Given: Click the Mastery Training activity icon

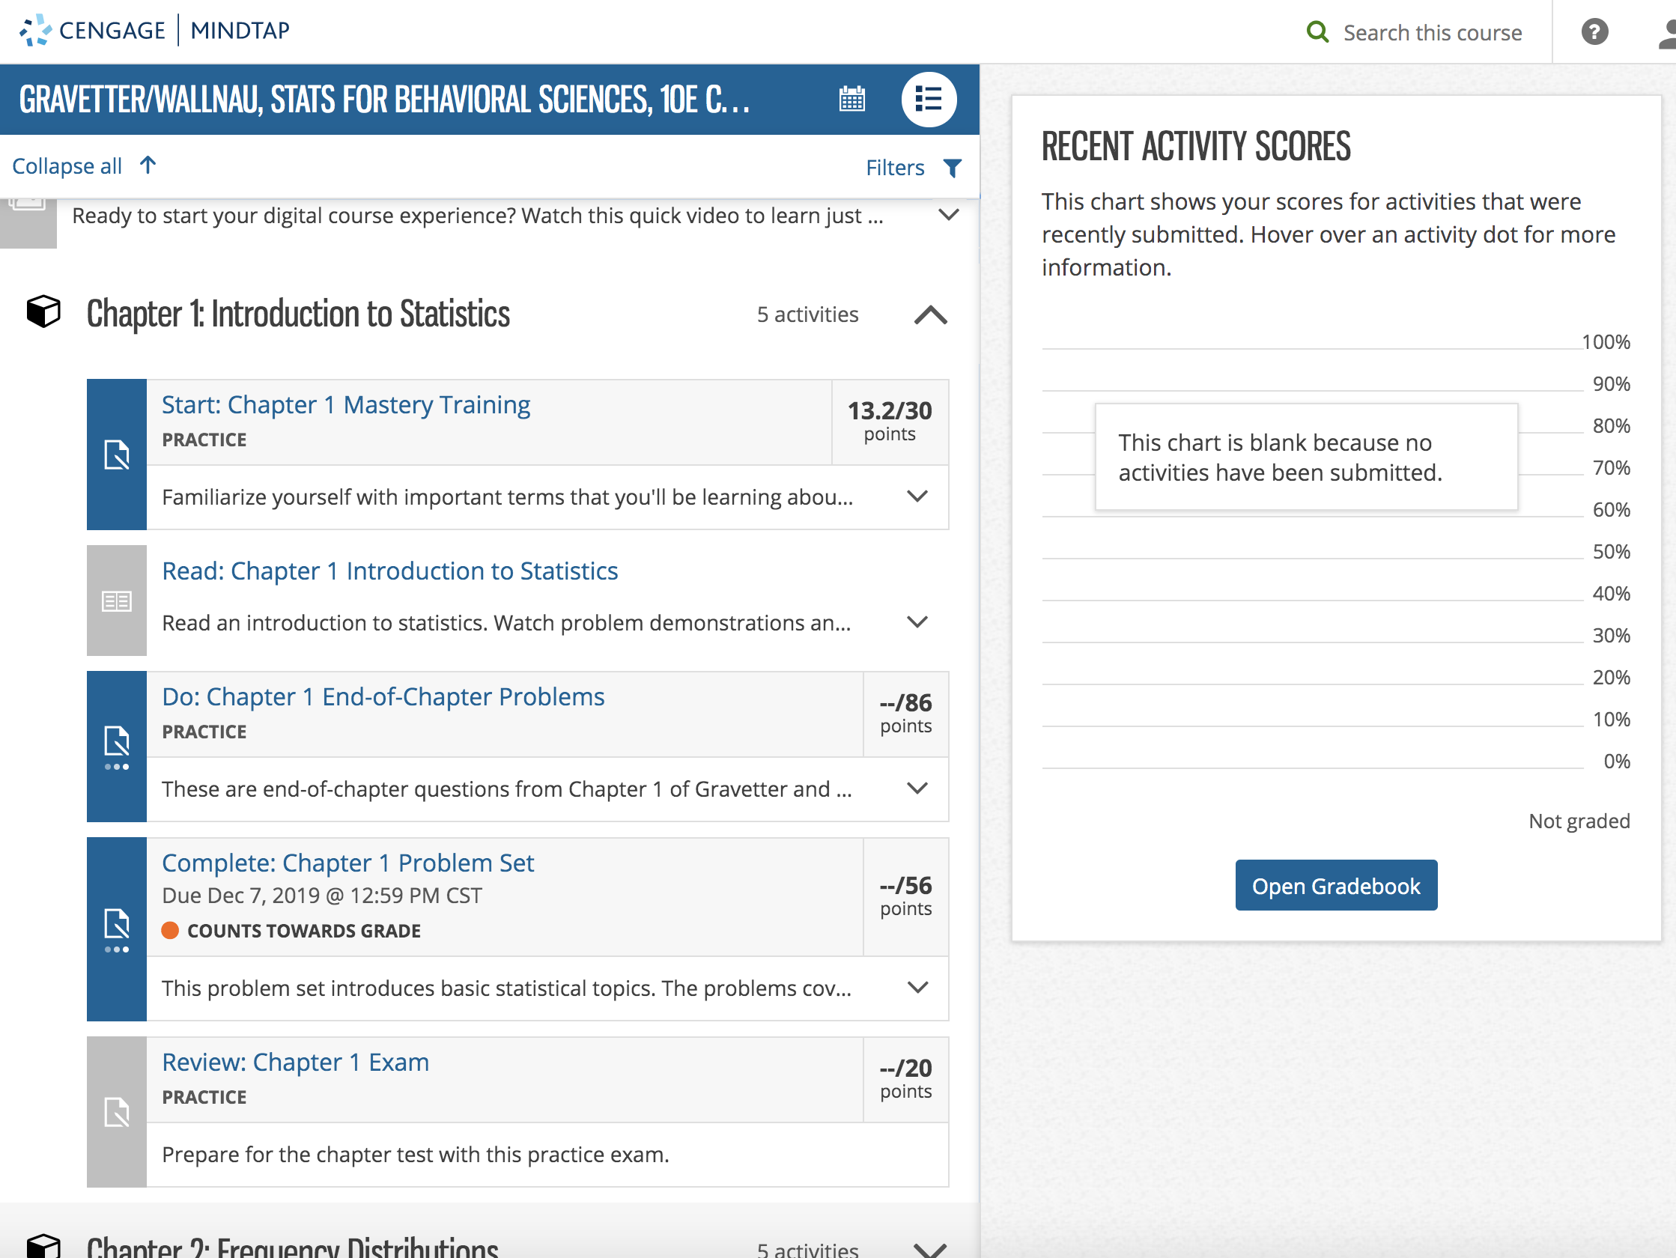Looking at the screenshot, I should tap(117, 455).
